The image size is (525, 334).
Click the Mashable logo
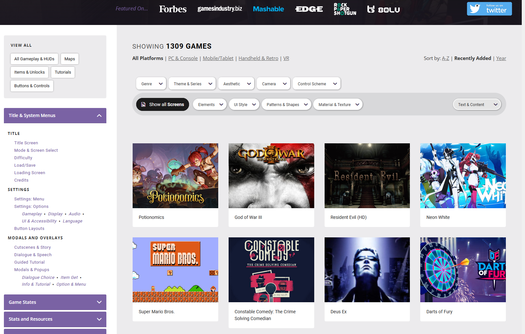click(268, 9)
